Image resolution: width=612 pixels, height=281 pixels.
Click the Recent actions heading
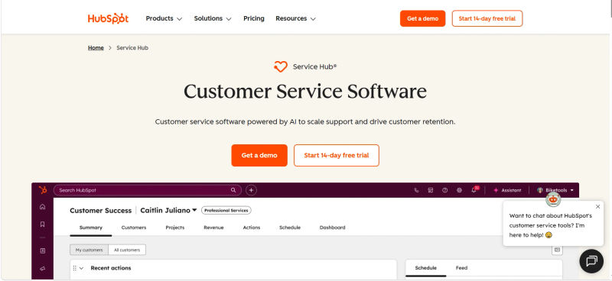point(111,268)
